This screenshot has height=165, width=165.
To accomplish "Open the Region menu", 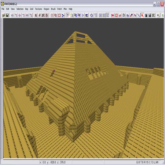I will click(47, 9).
